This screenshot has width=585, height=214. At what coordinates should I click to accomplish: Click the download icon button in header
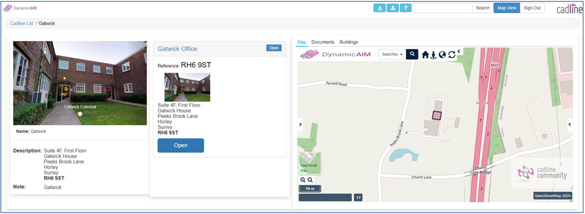pos(379,8)
